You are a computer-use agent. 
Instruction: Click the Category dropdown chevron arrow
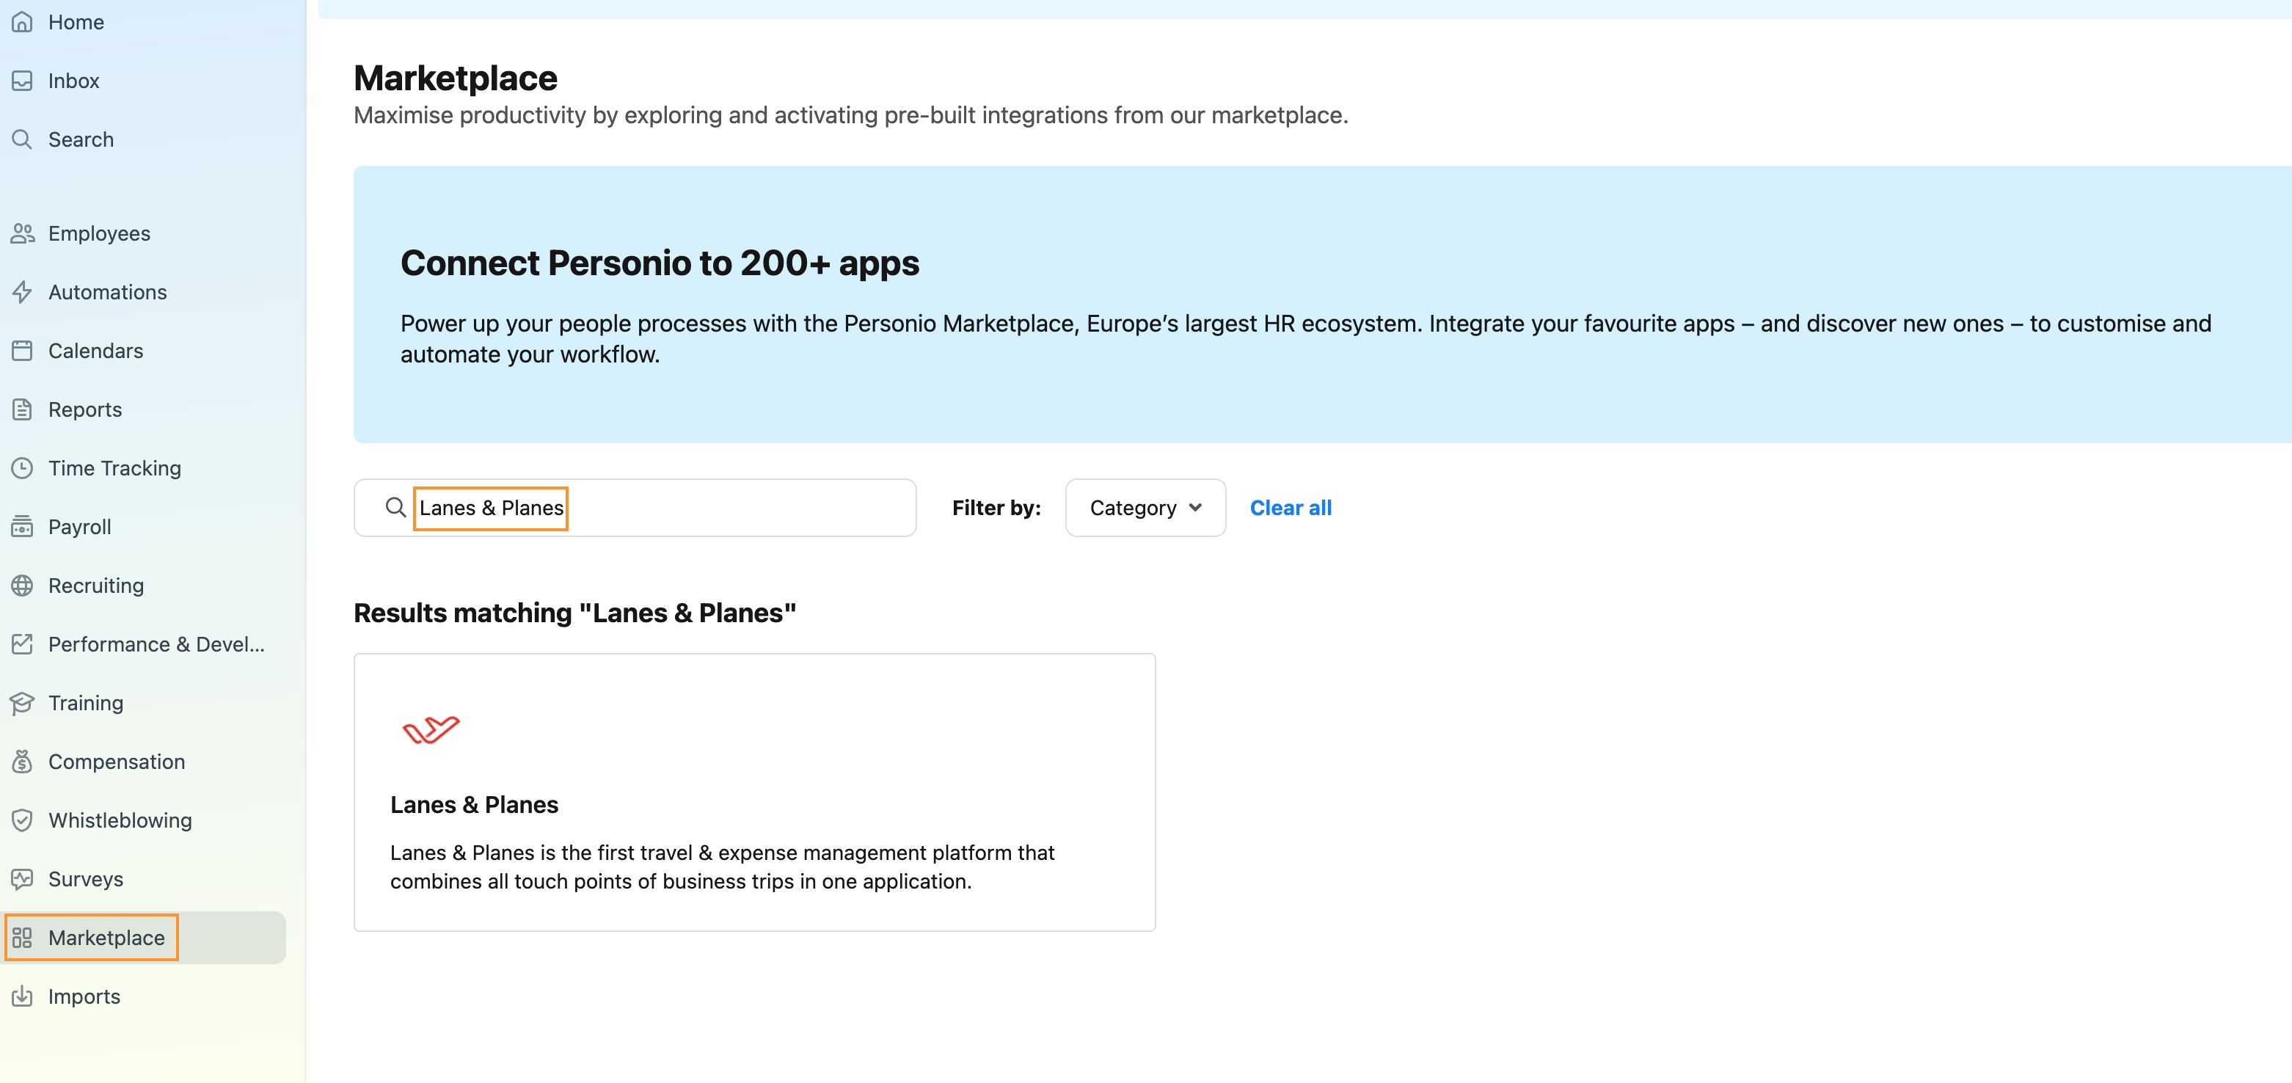(x=1195, y=507)
